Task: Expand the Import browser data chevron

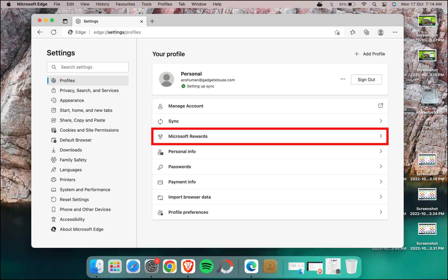Action: click(x=381, y=197)
